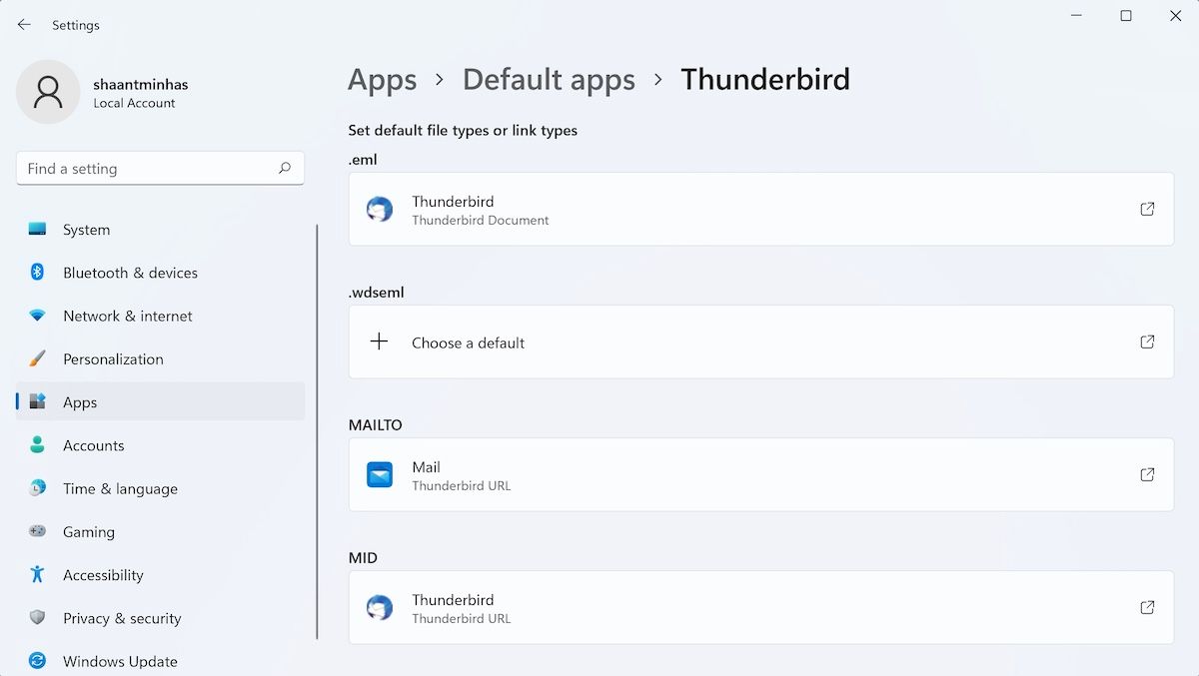1199x676 pixels.
Task: Choose a default for .wdseml
Action: [x=468, y=342]
